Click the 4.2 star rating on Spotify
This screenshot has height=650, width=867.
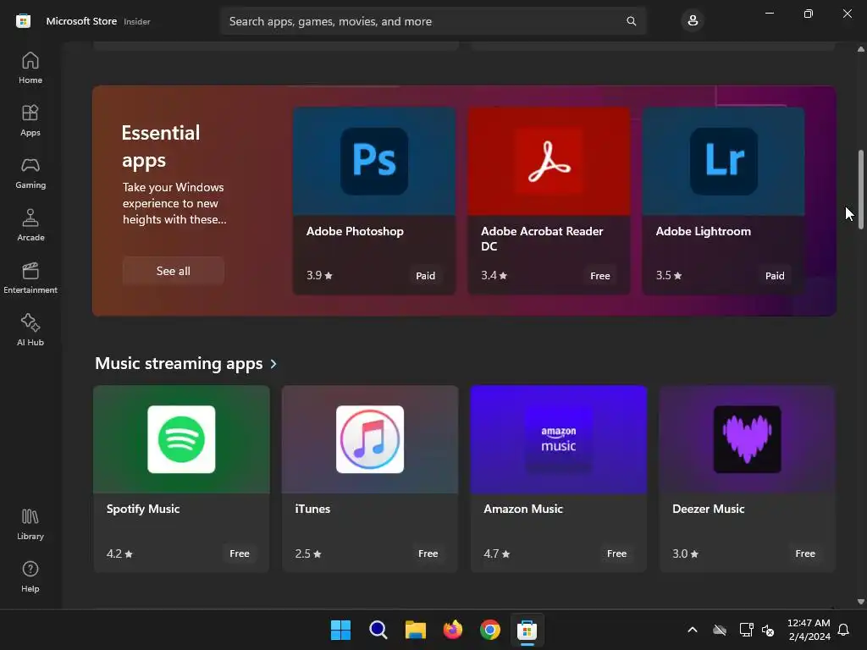(119, 554)
